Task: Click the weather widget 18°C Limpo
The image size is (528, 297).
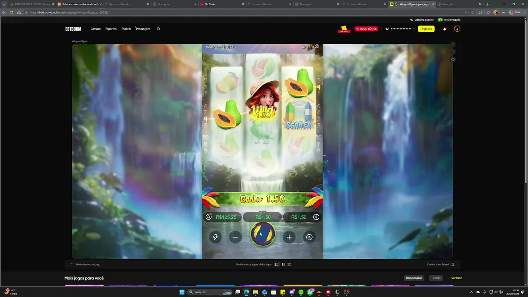Action: (11, 292)
